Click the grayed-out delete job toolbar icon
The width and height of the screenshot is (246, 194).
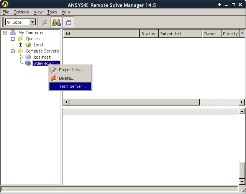tap(44, 22)
